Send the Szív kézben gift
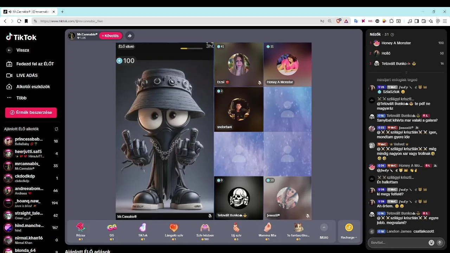Screen dimensions: 450x253 [x=205, y=232]
